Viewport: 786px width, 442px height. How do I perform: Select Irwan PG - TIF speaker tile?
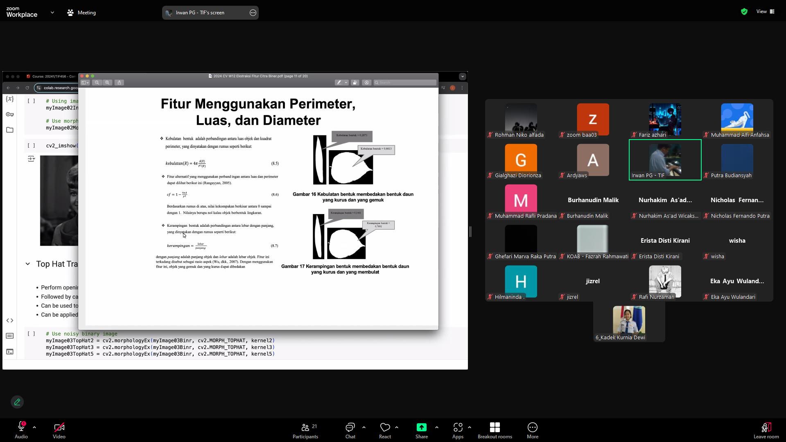click(x=665, y=160)
